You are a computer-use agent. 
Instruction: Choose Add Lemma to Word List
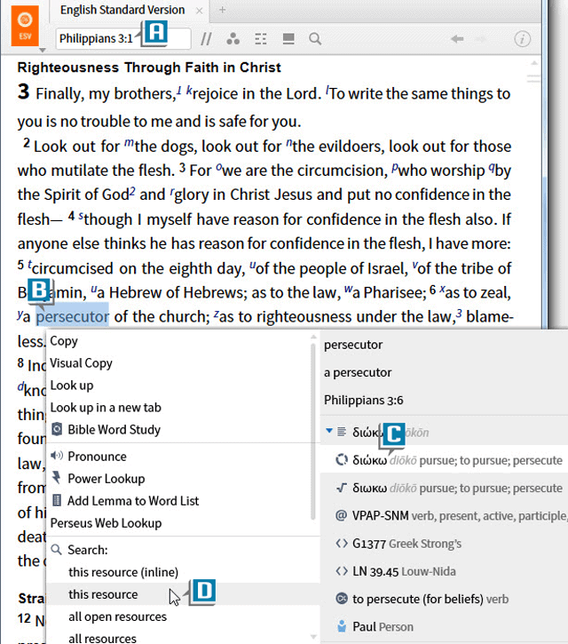pyautogui.click(x=133, y=501)
